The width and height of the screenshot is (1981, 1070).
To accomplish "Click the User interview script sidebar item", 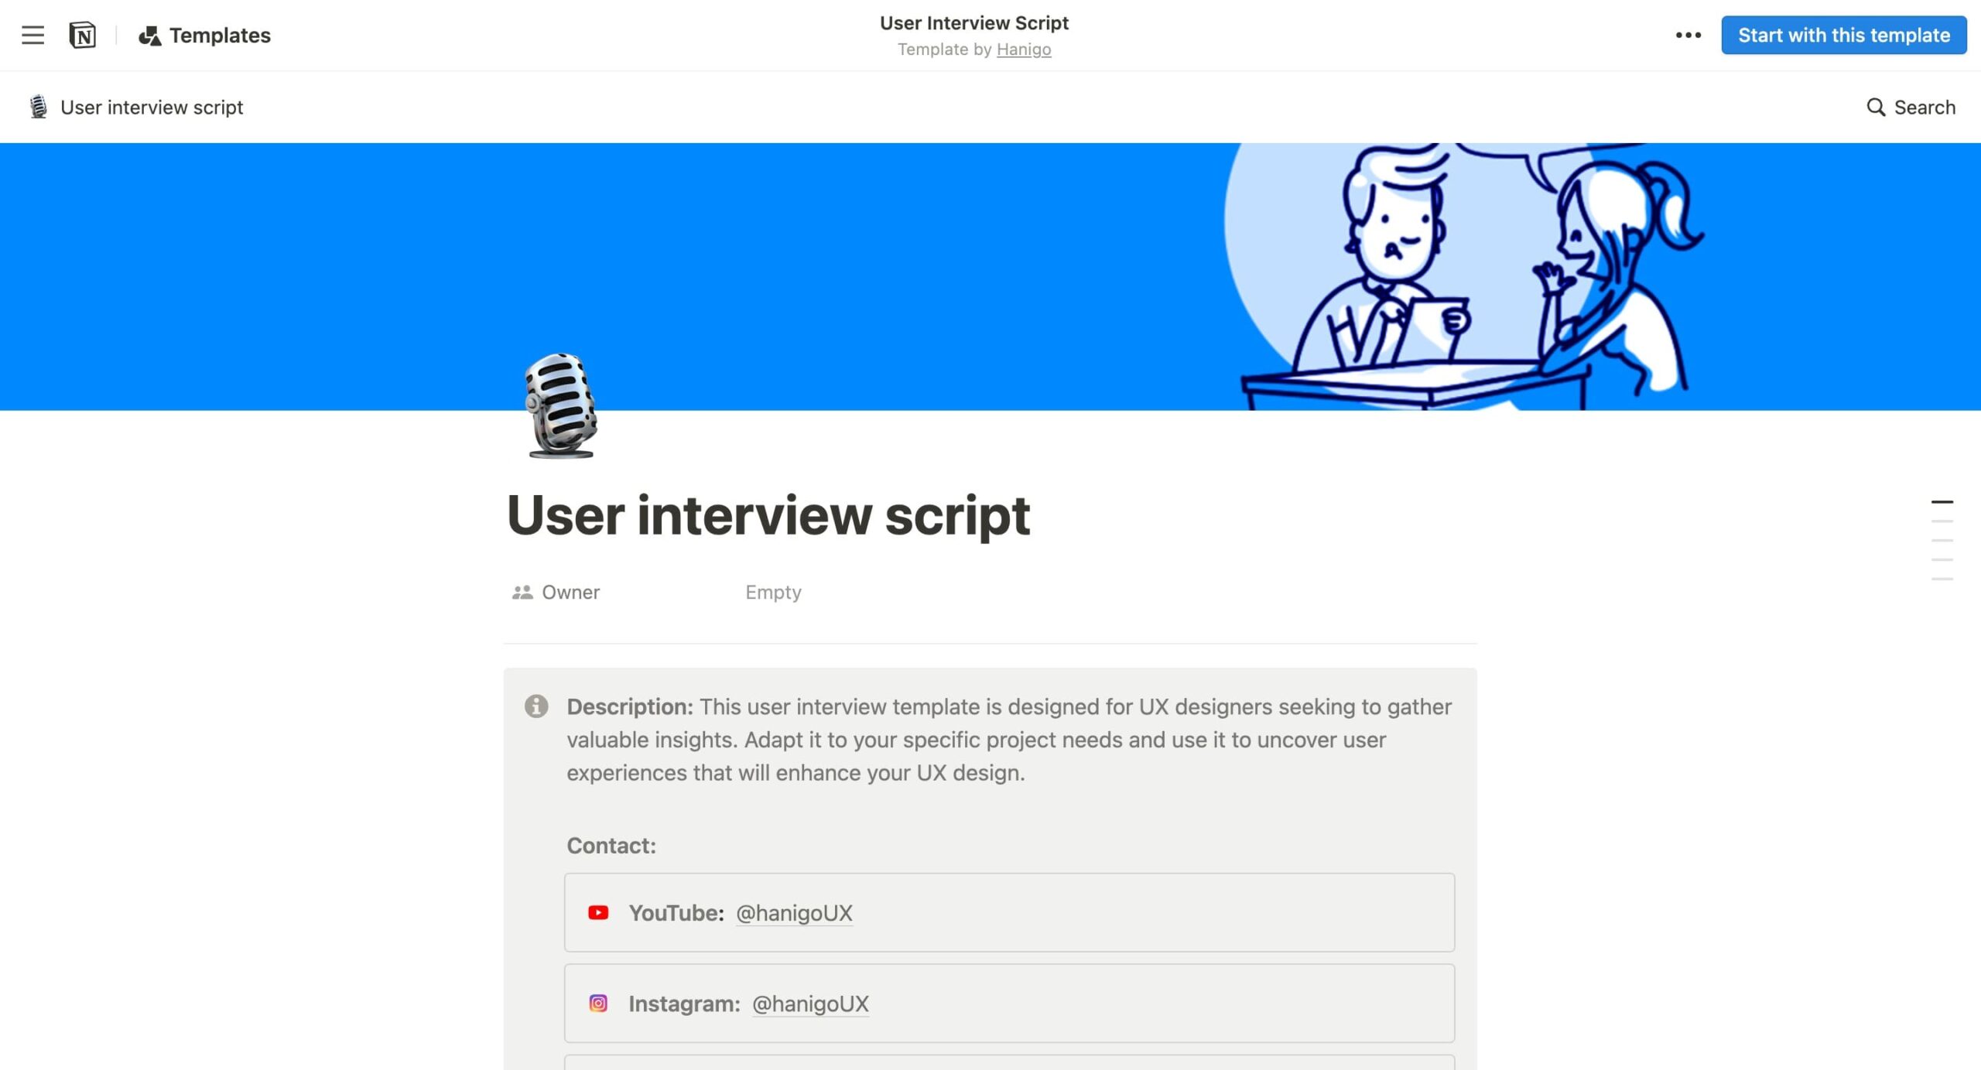I will (x=149, y=107).
